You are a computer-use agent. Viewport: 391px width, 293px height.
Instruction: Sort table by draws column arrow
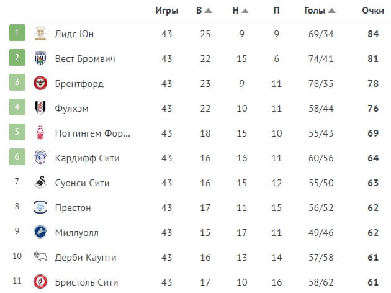pyautogui.click(x=245, y=11)
